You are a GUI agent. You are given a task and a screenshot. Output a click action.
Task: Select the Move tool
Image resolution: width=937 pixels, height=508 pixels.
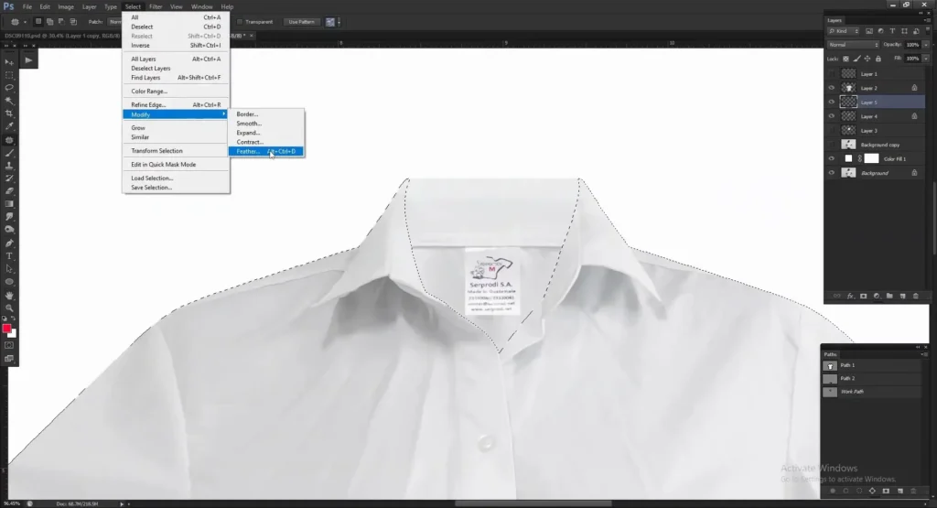click(9, 62)
